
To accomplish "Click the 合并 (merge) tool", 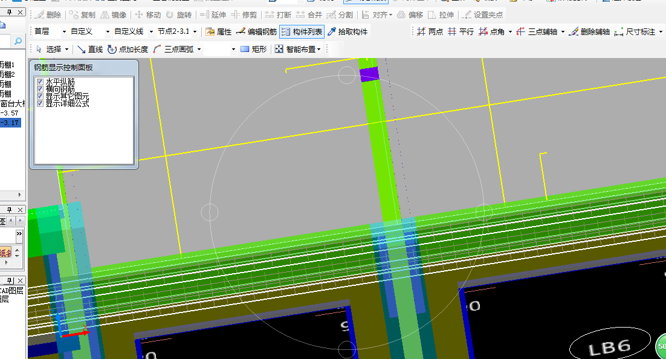I will pyautogui.click(x=309, y=15).
